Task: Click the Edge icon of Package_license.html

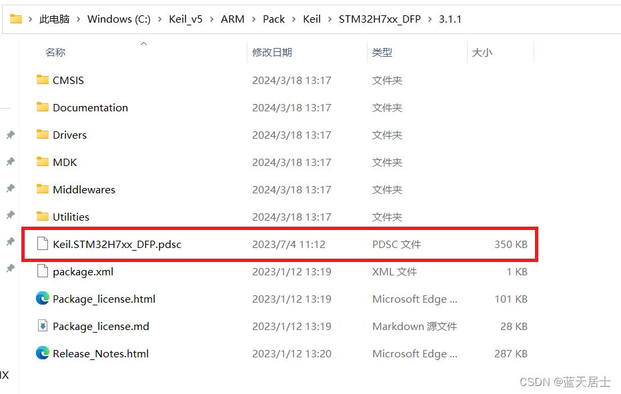Action: pyautogui.click(x=43, y=298)
